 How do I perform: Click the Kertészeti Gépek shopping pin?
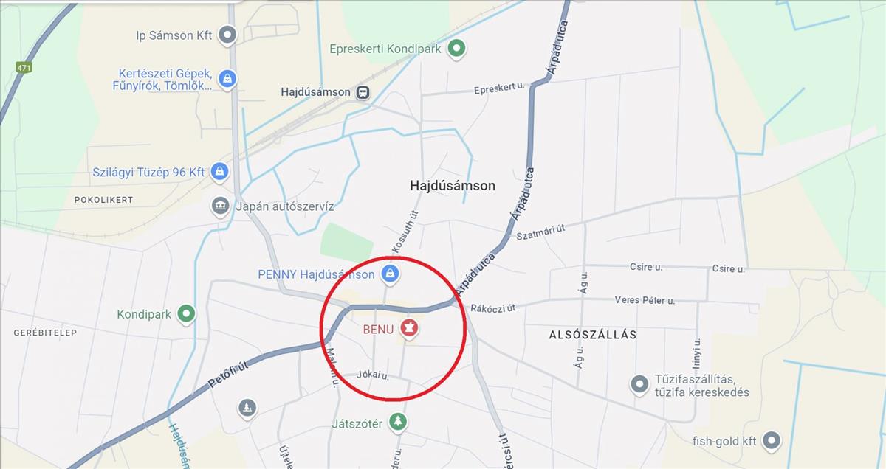tap(227, 79)
